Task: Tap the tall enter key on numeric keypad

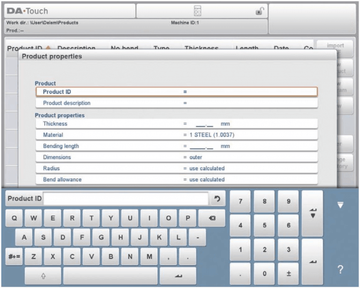Action: 313,261
